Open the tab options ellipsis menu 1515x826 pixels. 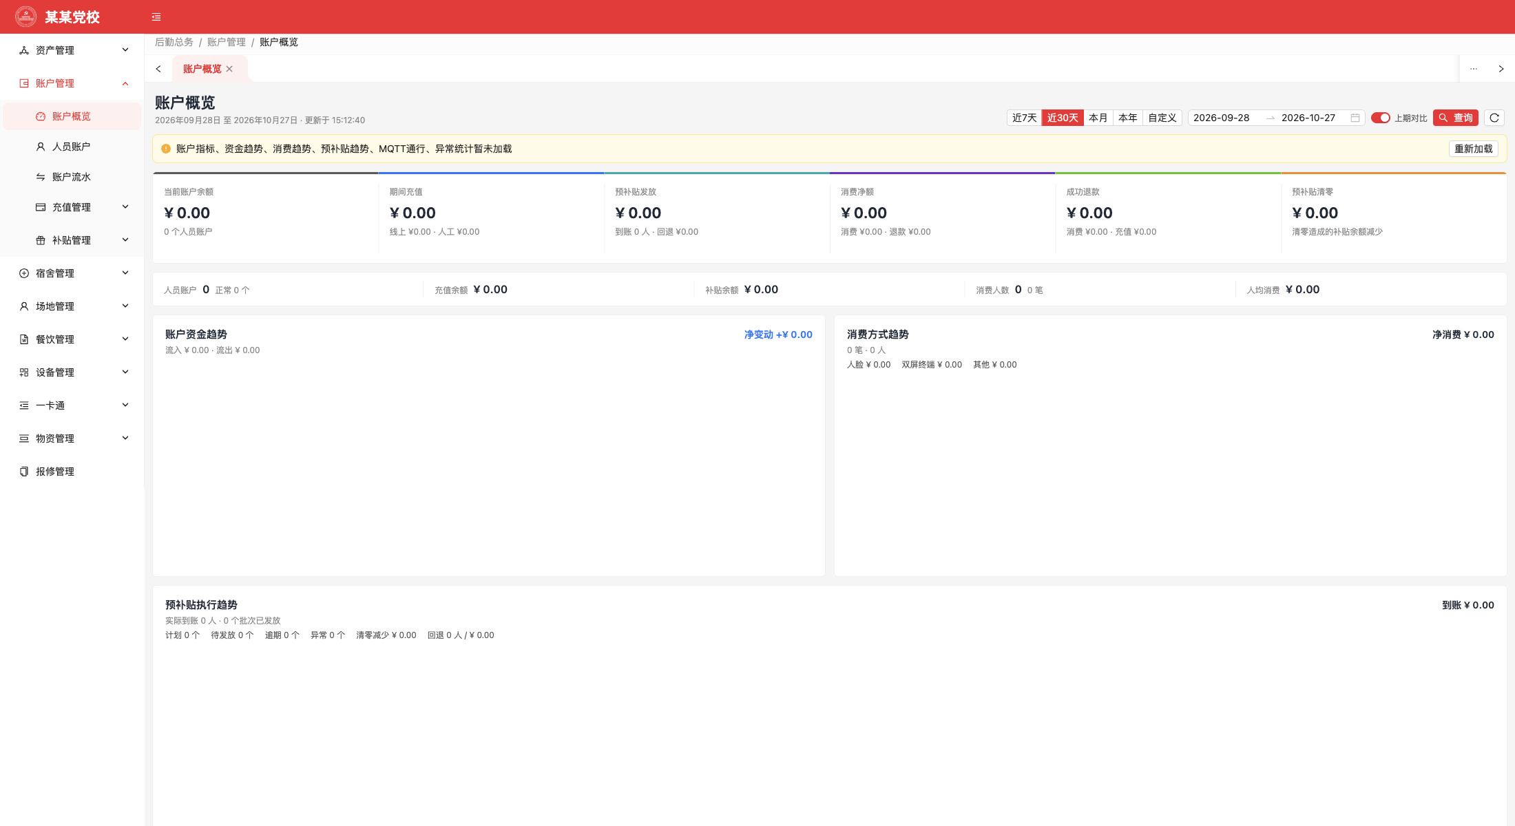(x=1474, y=69)
